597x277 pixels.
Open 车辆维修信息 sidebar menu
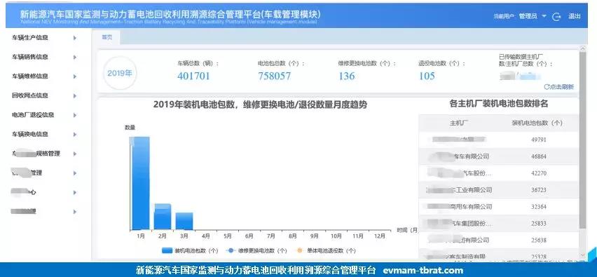coord(29,76)
